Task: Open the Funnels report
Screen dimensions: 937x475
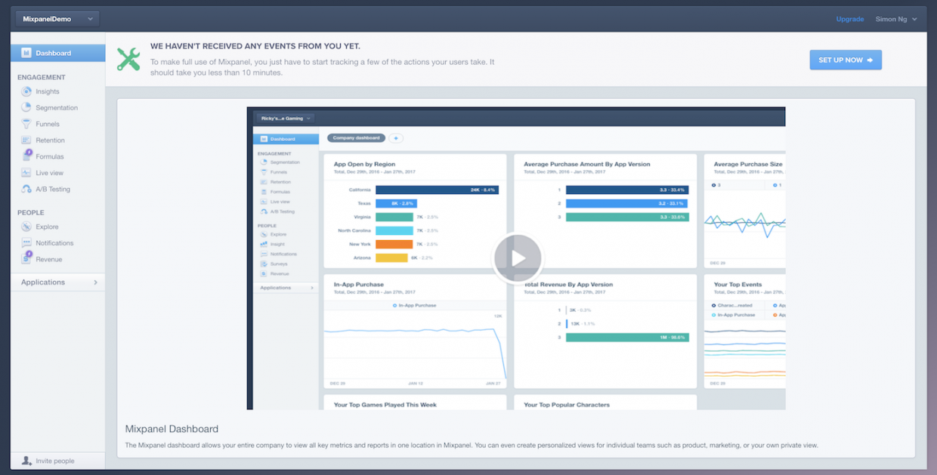Action: pos(47,124)
